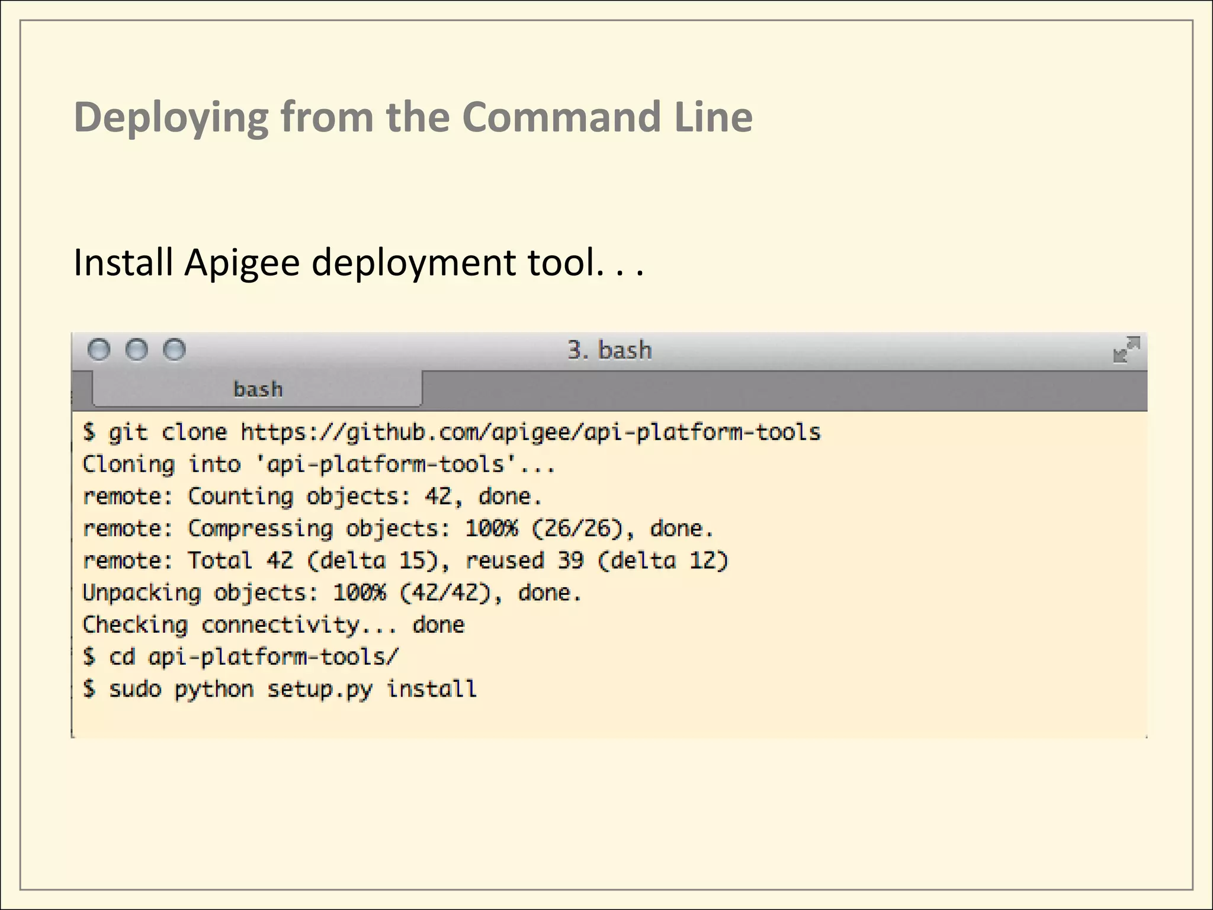Click the red close window button

coord(99,350)
